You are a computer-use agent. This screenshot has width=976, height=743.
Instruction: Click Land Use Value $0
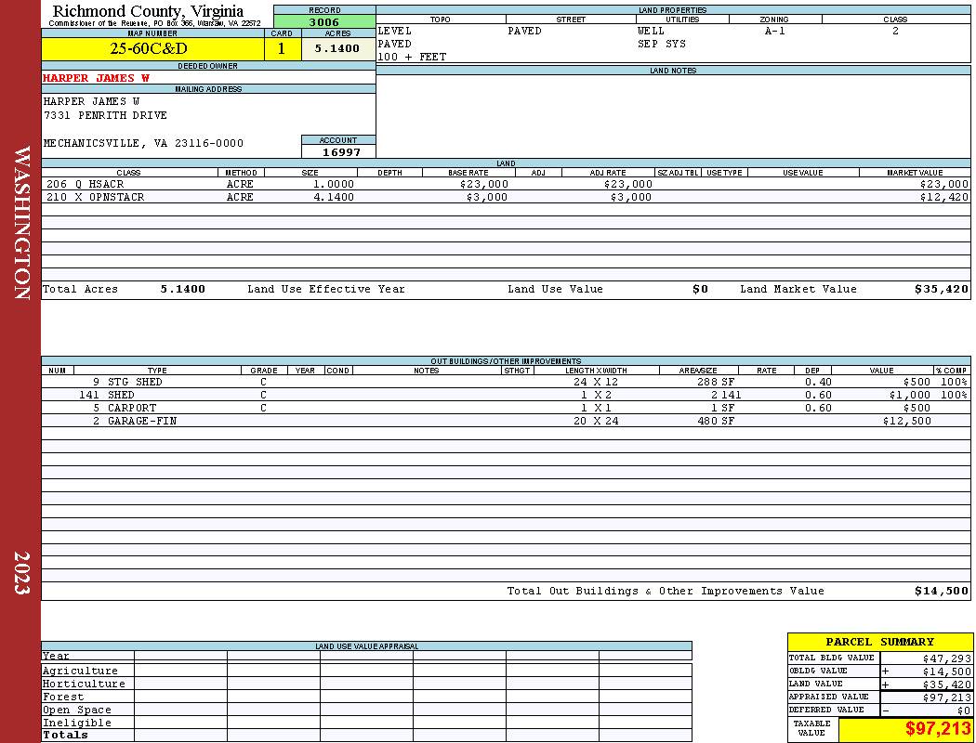pyautogui.click(x=700, y=289)
